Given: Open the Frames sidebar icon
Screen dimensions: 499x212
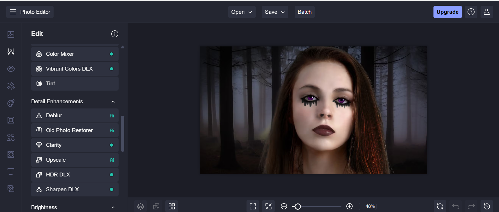Looking at the screenshot, I should (11, 120).
